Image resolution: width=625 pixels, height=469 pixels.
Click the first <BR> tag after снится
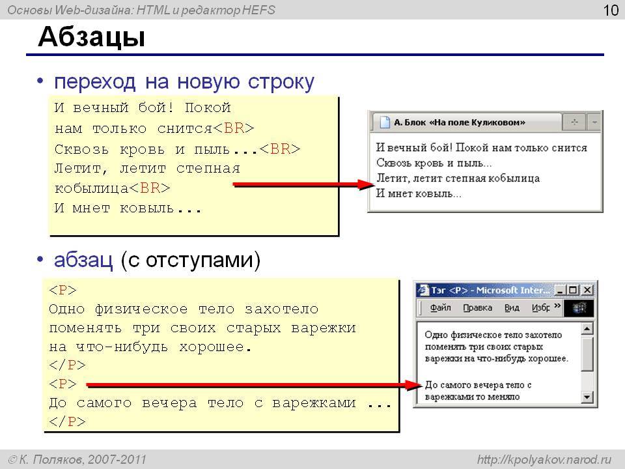pyautogui.click(x=234, y=128)
